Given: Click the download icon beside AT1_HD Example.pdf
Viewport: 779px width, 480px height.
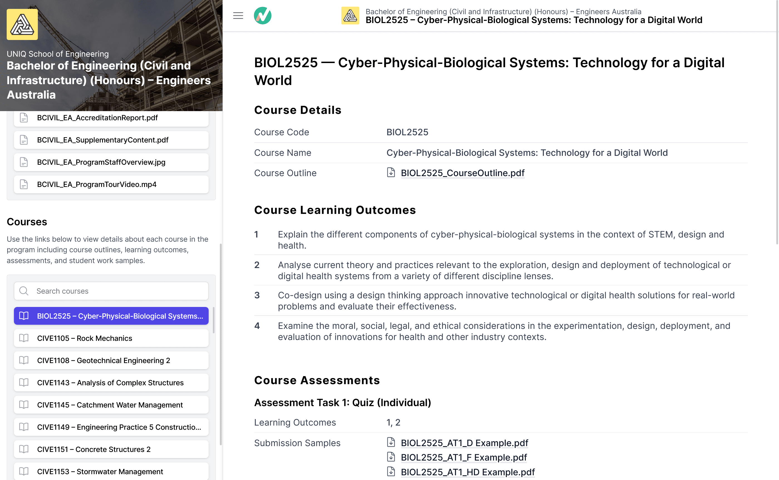Looking at the screenshot, I should 391,472.
